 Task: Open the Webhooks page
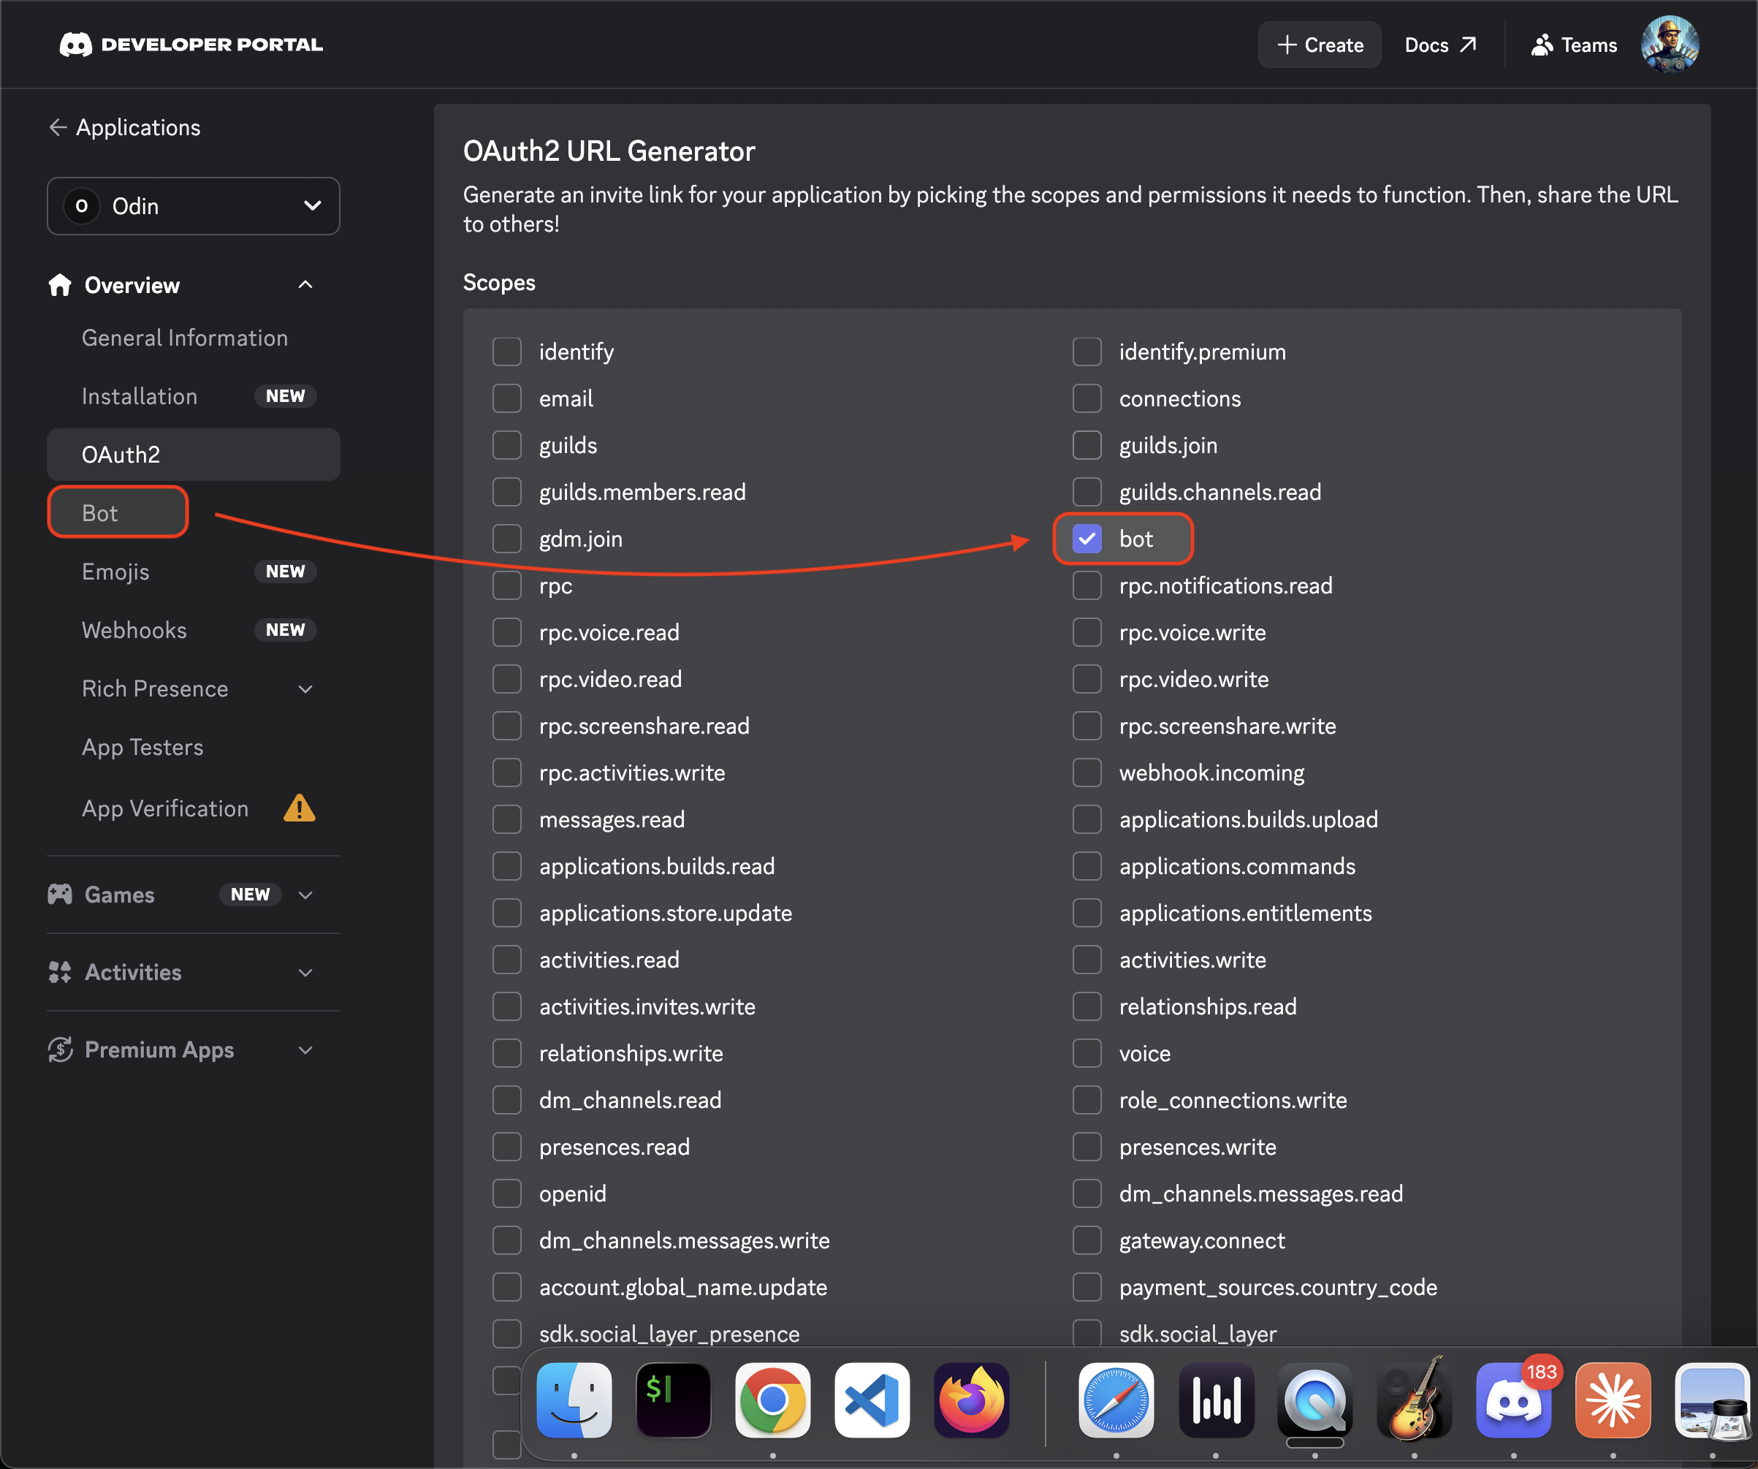(134, 630)
